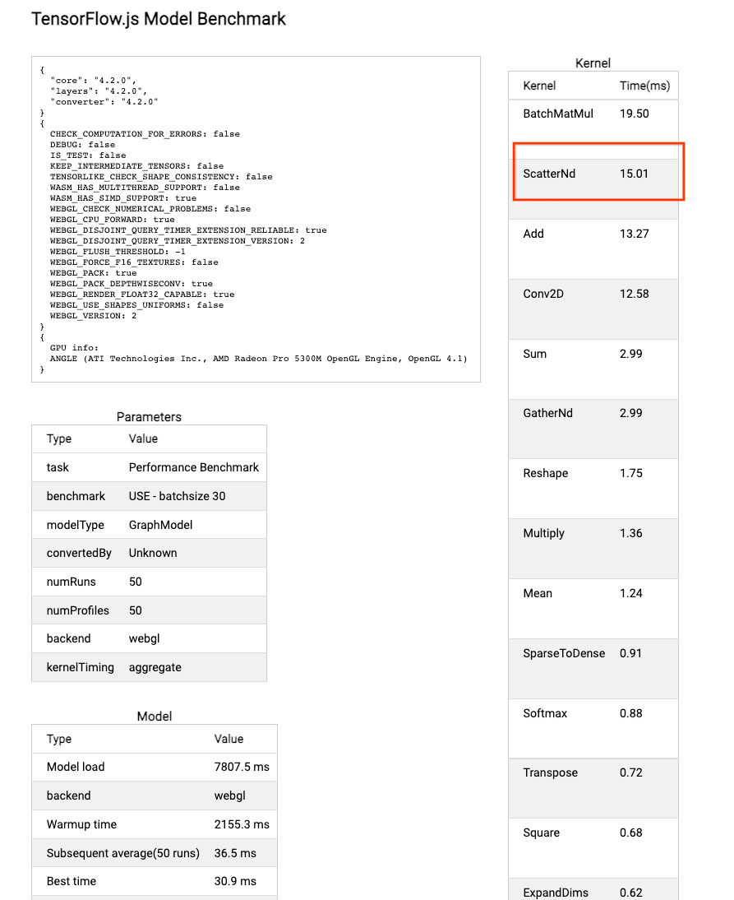Click the WEBGL_VERSION: 2 line
734x900 pixels.
click(93, 316)
